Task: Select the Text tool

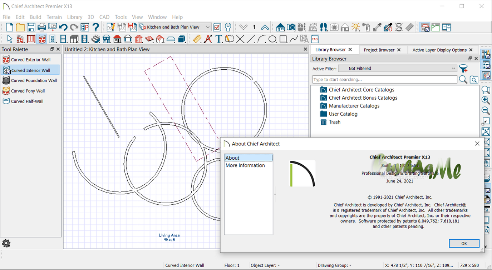Action: 219,39
